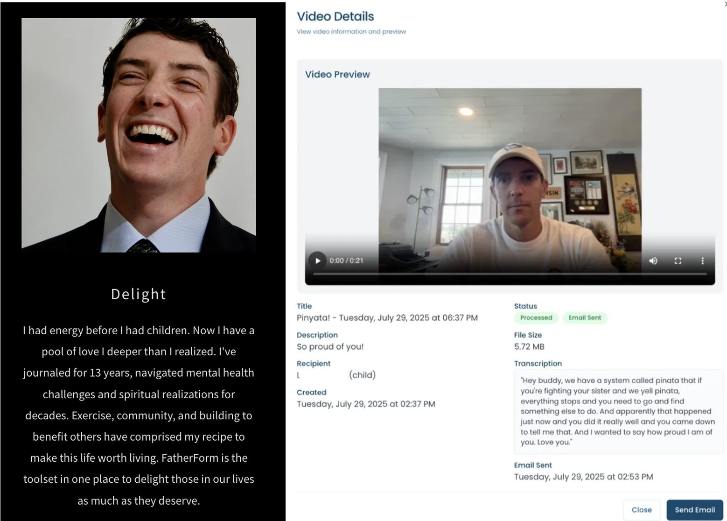Click the Delight heading
727x521 pixels.
139,294
